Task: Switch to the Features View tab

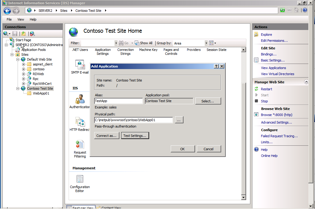Action: [x=81, y=207]
